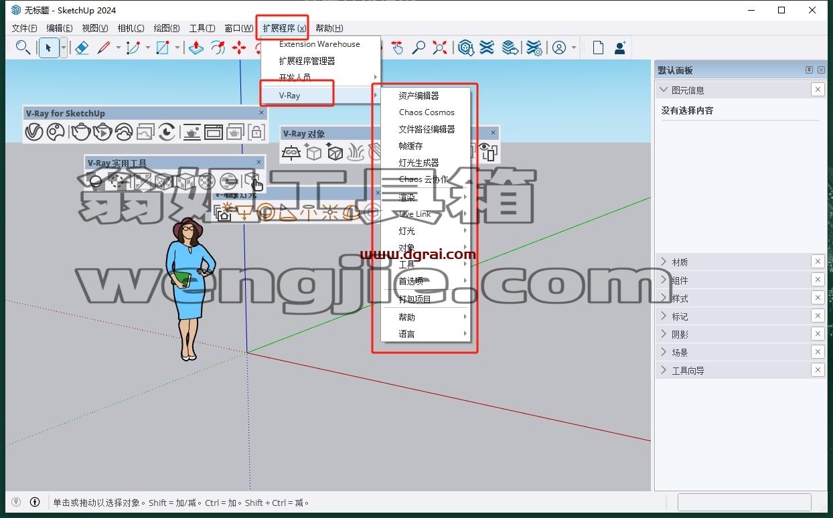Click the add collaborator person icon
This screenshot has width=833, height=518.
[x=620, y=48]
